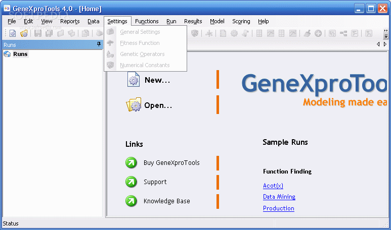Follow the Knowledge Base link
The height and width of the screenshot is (230, 391).
pos(167,201)
